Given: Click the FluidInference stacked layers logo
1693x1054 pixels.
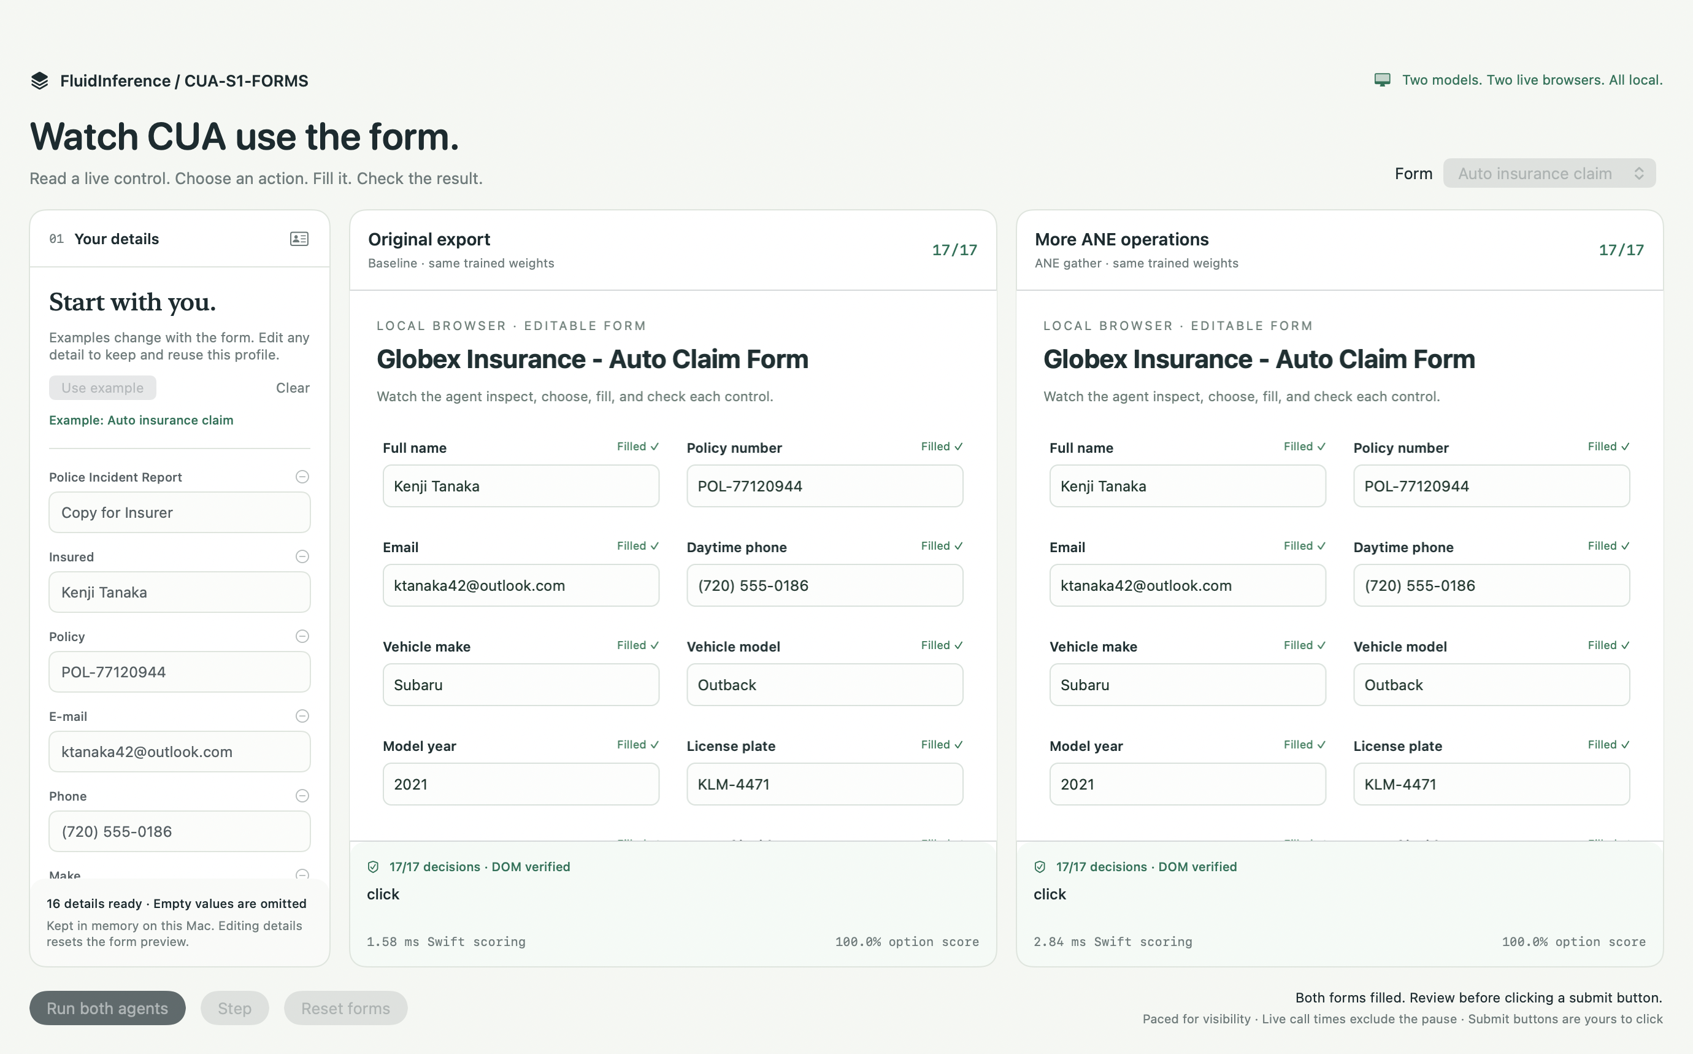Looking at the screenshot, I should coord(40,81).
